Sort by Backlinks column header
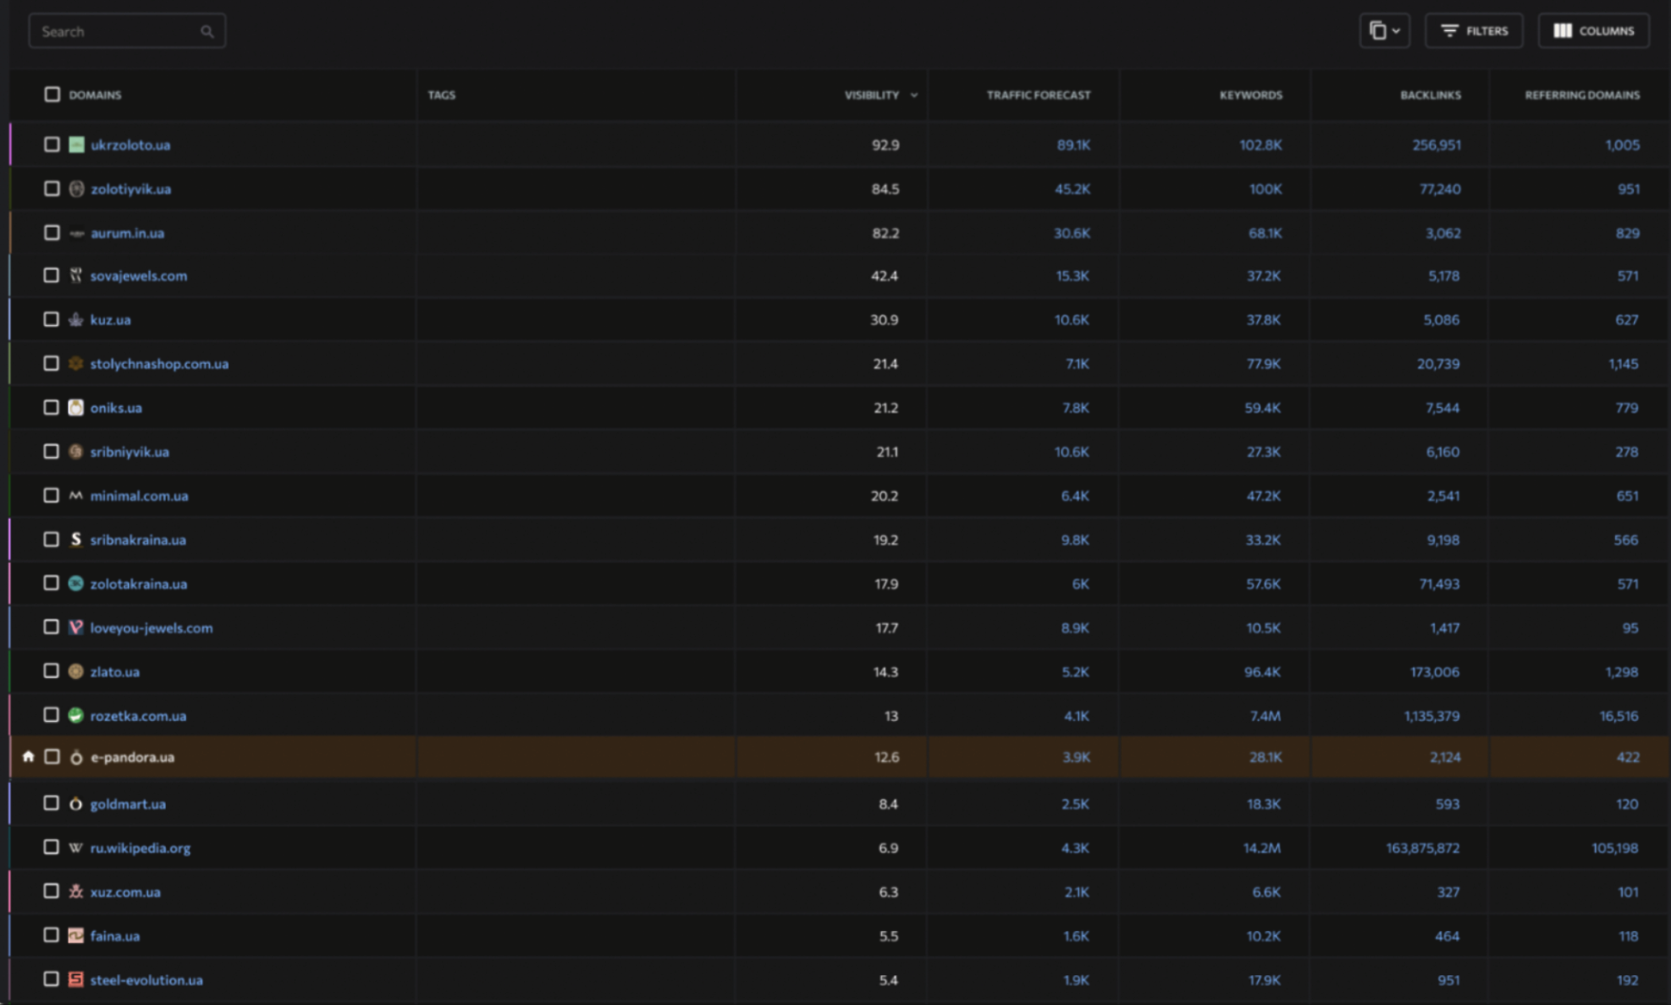Screen dimensions: 1671x1005 tap(1430, 95)
